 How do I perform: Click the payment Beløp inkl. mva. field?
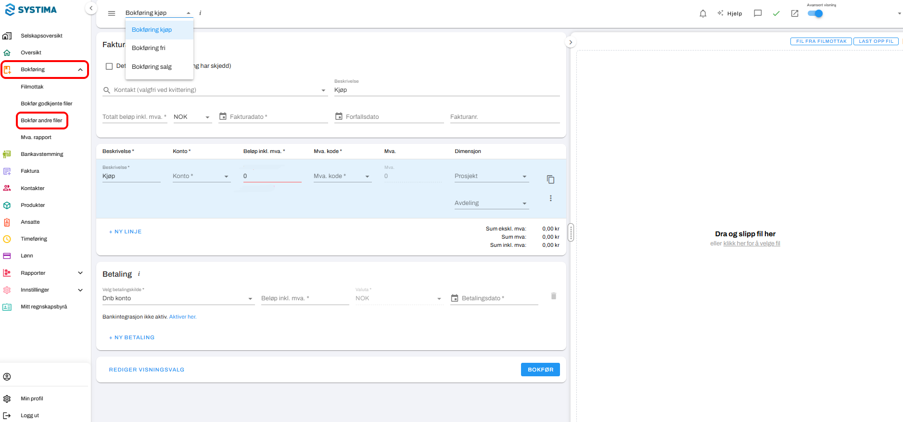pyautogui.click(x=305, y=298)
